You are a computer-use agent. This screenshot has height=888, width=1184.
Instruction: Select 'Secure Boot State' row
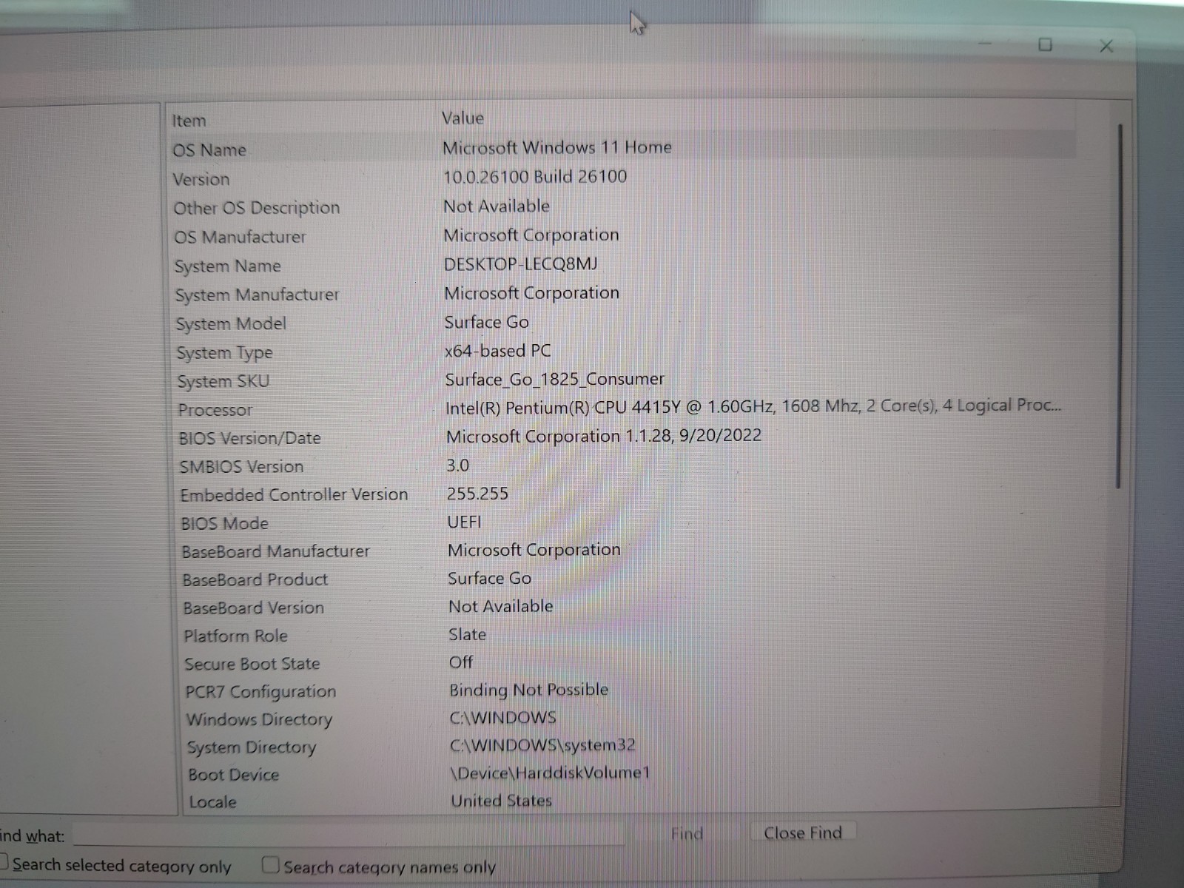pos(623,663)
